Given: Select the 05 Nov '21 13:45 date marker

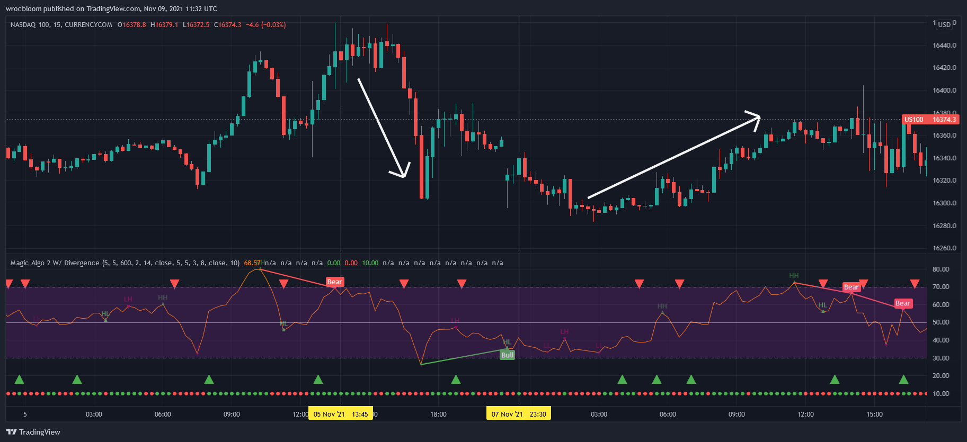Looking at the screenshot, I should click(x=341, y=414).
